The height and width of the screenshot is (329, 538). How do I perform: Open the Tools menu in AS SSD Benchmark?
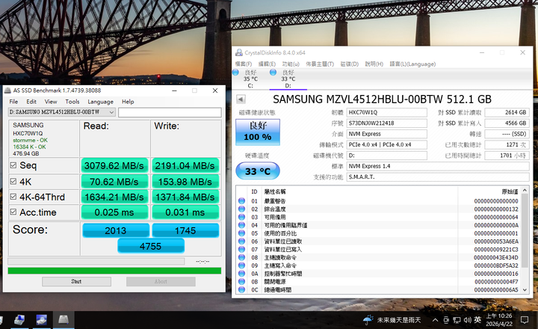72,102
